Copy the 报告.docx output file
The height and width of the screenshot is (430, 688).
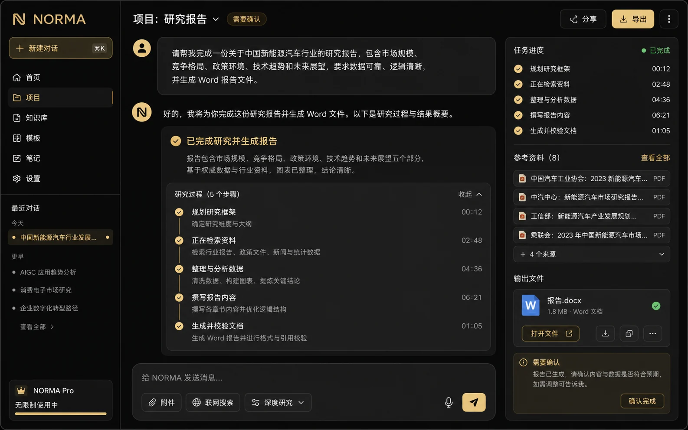(629, 333)
